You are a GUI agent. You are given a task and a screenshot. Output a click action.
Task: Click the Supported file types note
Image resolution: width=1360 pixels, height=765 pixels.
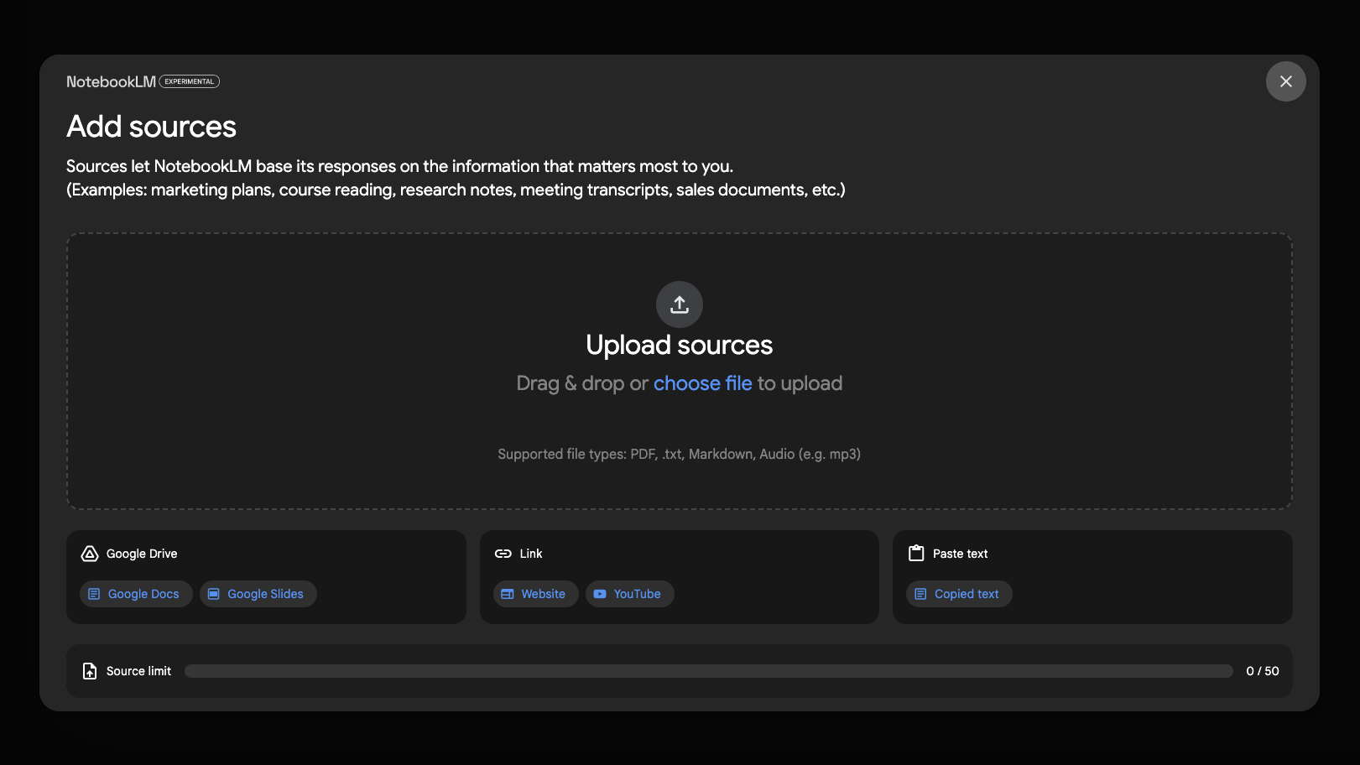[680, 454]
